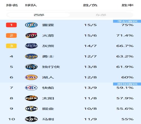Viewport: 141px width, 124px height.
Task: Open the 独行侠 team name link
Action: (x=51, y=67)
